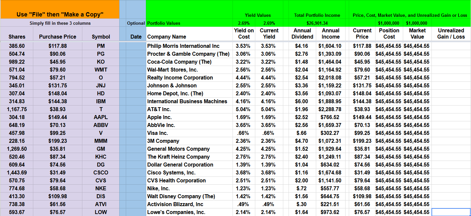The width and height of the screenshot is (471, 216).
Task: Click the $1,000,000 Position Cost summary cell
Action: [389, 23]
